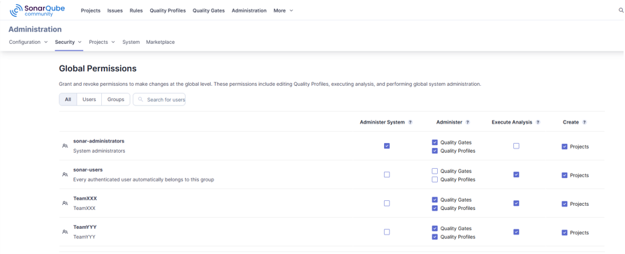Click group icon beside sonar-administrators

point(65,146)
